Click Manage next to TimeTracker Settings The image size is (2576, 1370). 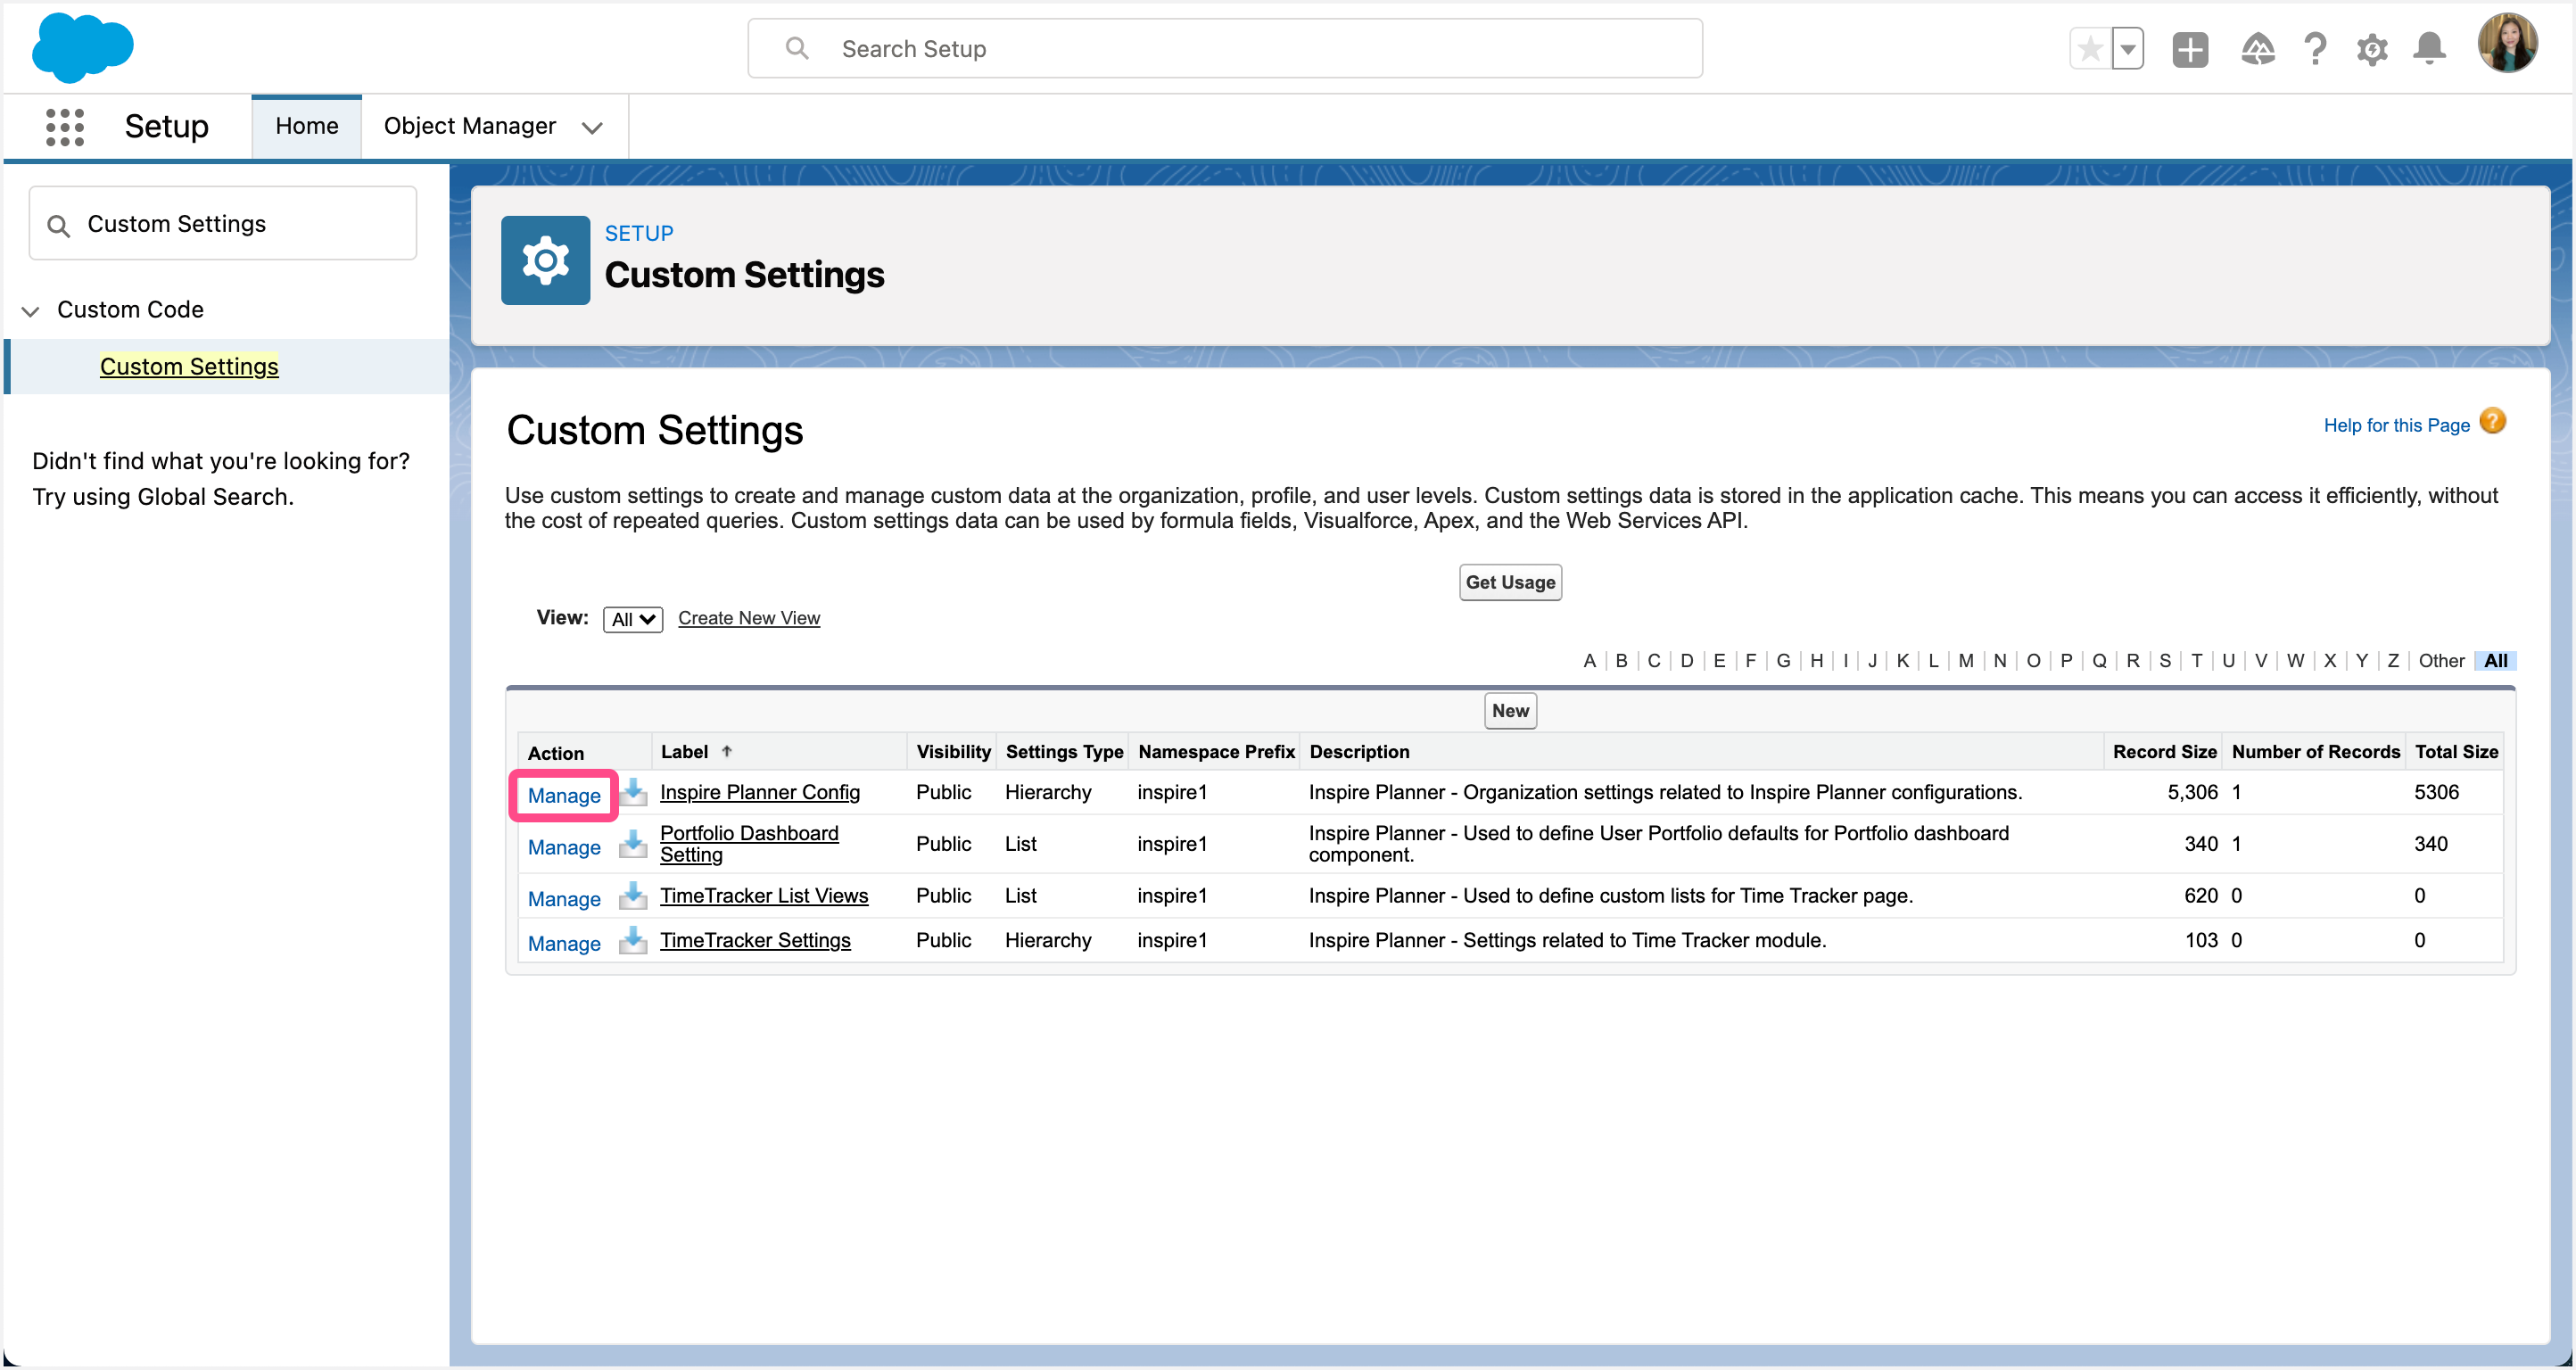click(564, 942)
